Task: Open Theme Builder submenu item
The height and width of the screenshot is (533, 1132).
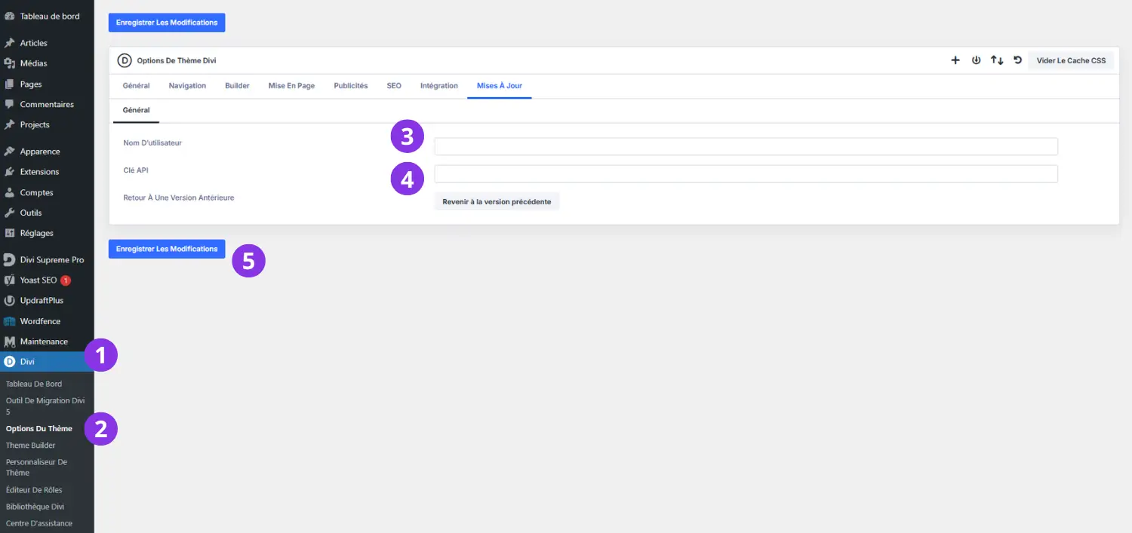Action: (x=30, y=445)
